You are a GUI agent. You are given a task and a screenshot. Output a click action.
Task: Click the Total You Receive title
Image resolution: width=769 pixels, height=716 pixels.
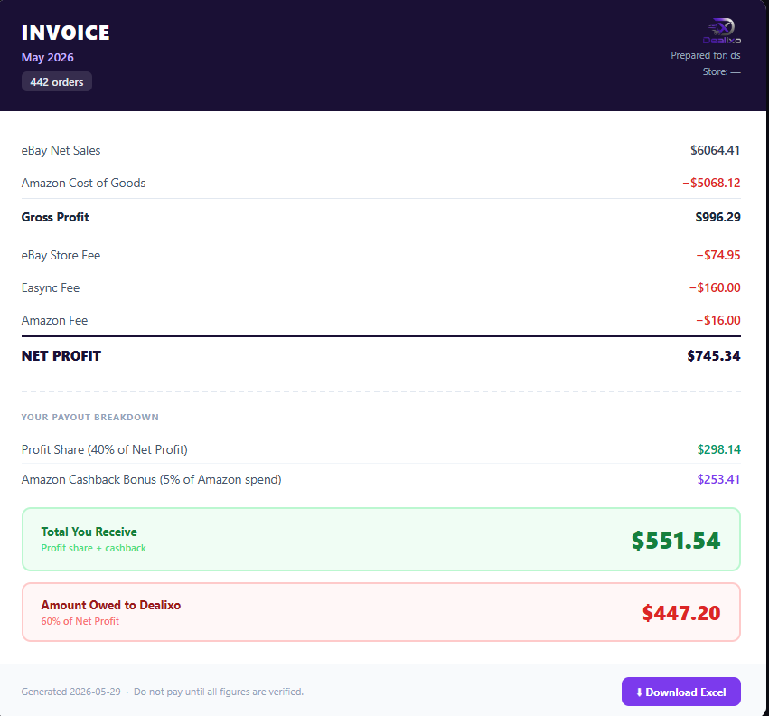(89, 532)
